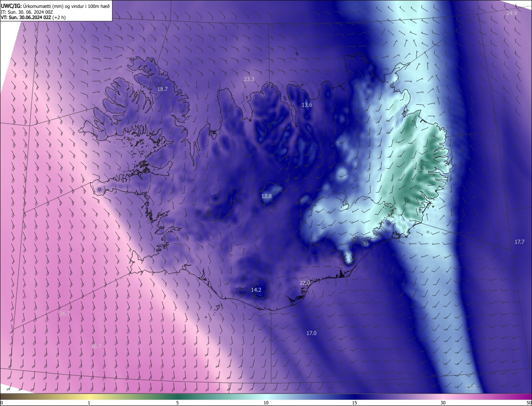The image size is (532, 406).
Task: Click the 17.7 value label
Action: [x=520, y=242]
